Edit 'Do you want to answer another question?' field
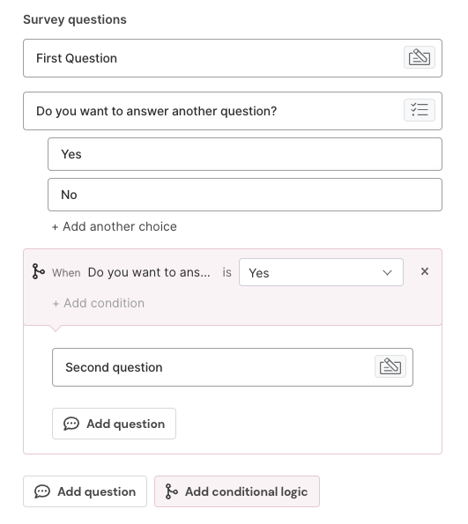The width and height of the screenshot is (468, 524). click(x=233, y=111)
